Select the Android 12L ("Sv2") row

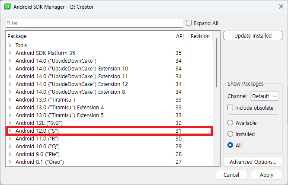[x=109, y=123]
